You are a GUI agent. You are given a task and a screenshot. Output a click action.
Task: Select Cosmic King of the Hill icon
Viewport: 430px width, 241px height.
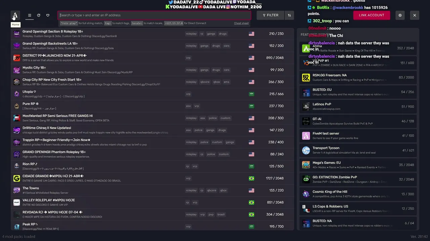306,194
